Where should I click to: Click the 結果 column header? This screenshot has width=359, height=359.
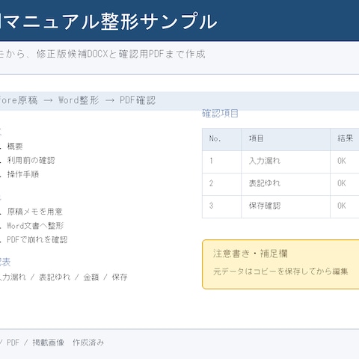[346, 138]
